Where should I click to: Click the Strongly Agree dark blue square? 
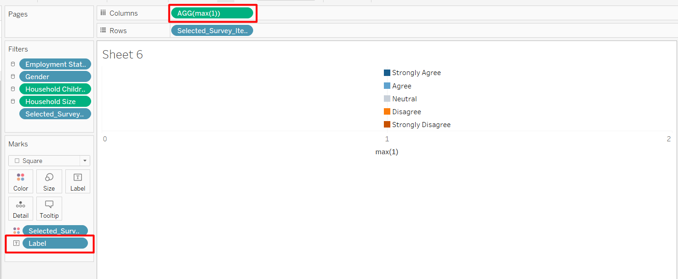point(387,73)
